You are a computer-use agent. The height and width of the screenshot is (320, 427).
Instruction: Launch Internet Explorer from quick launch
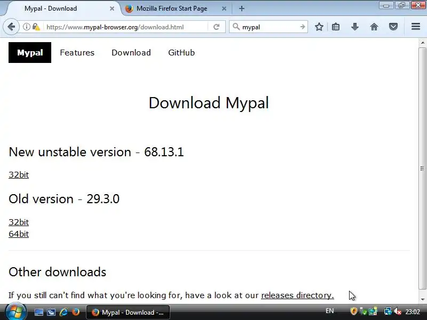(x=64, y=312)
